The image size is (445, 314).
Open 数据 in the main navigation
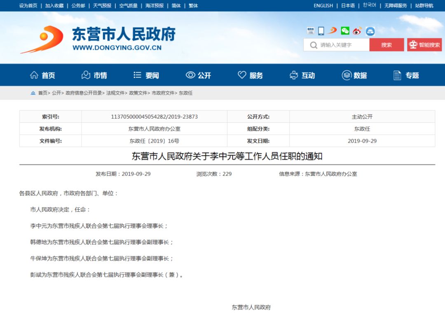point(354,75)
